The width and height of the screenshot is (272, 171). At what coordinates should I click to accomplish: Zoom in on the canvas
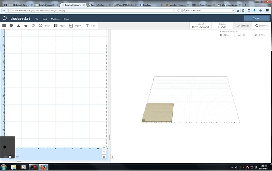[104, 148]
